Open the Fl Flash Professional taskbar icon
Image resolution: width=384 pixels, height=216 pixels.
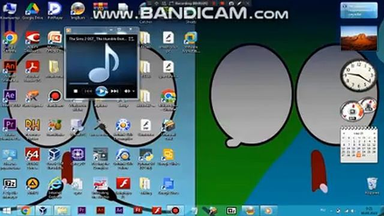click(x=137, y=211)
